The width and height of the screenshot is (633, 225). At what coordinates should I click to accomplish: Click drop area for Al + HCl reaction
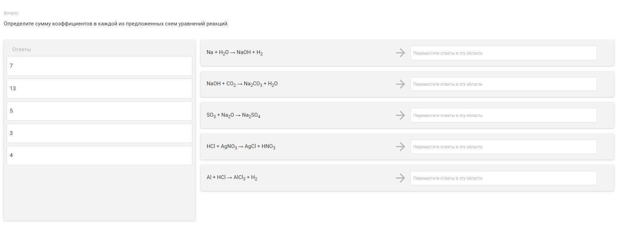coord(503,178)
